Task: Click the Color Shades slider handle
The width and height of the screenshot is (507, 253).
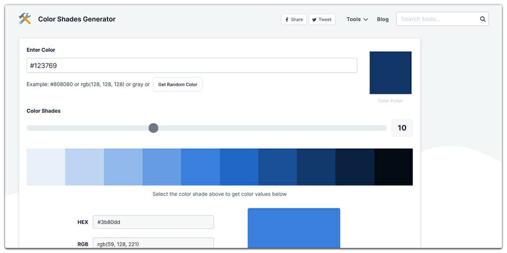Action: 153,128
